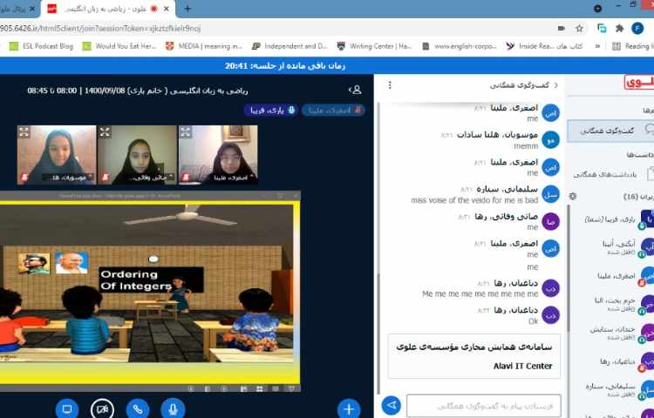Click the یاری، فریبا talking indicator
This screenshot has width=654, height=418.
point(271,110)
